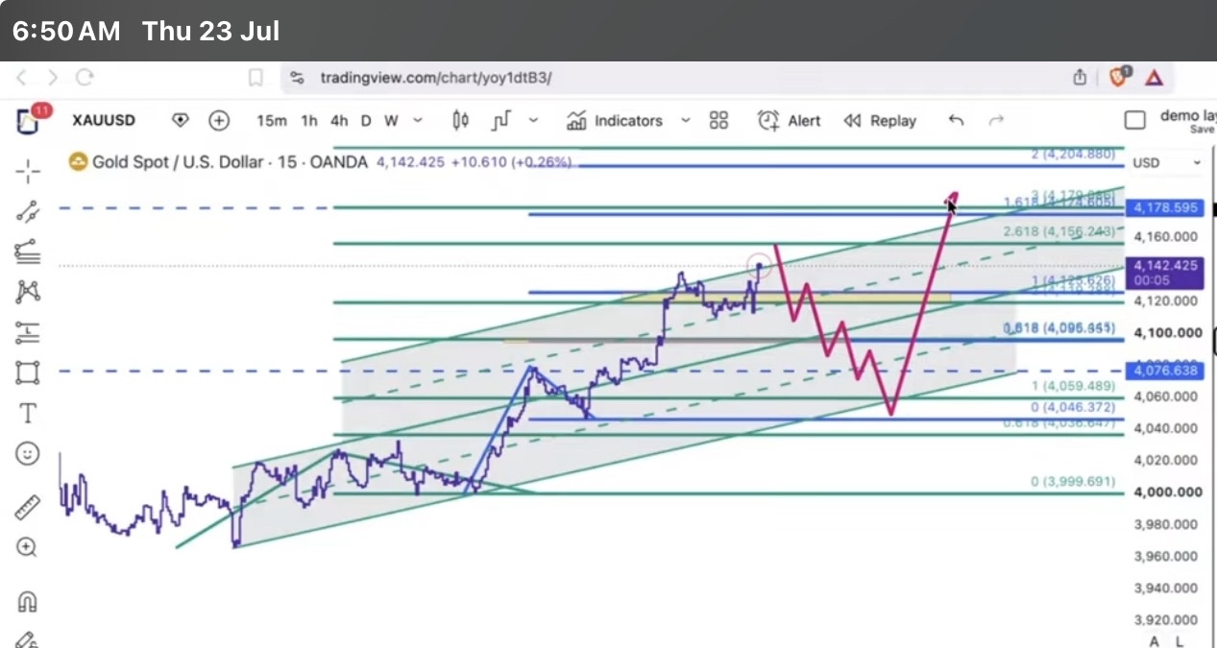The height and width of the screenshot is (648, 1217).
Task: Click the XAUUSD symbol search
Action: 104,120
